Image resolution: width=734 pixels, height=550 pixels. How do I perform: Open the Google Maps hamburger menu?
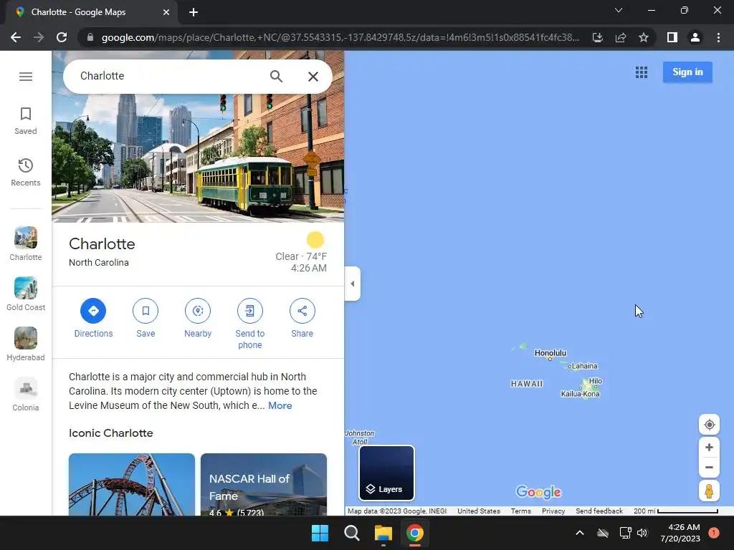pyautogui.click(x=26, y=76)
